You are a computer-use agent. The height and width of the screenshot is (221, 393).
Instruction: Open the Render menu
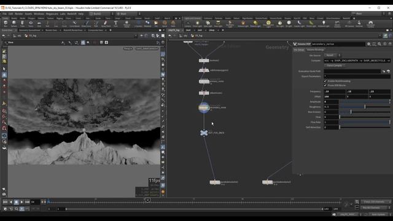click(x=19, y=14)
